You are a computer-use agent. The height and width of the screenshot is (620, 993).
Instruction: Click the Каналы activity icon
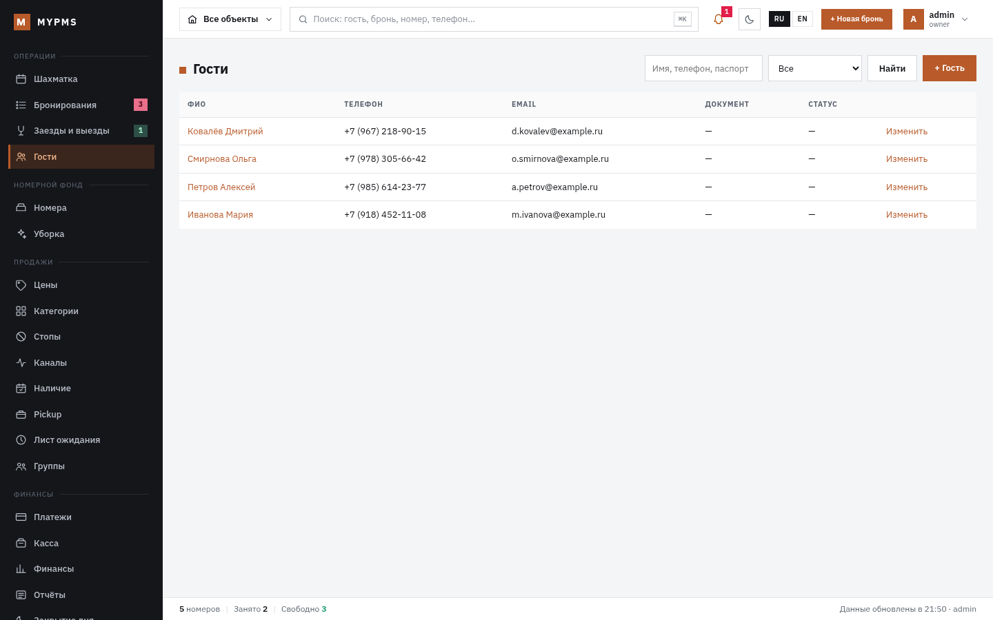21,363
